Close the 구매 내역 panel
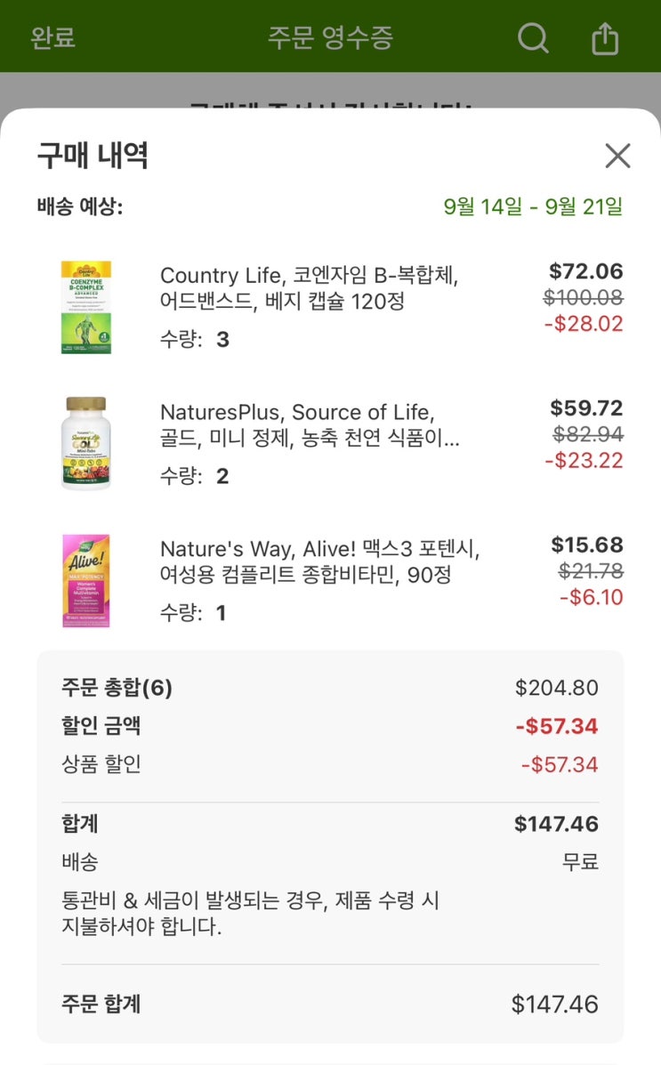The width and height of the screenshot is (661, 1065). pos(617,156)
